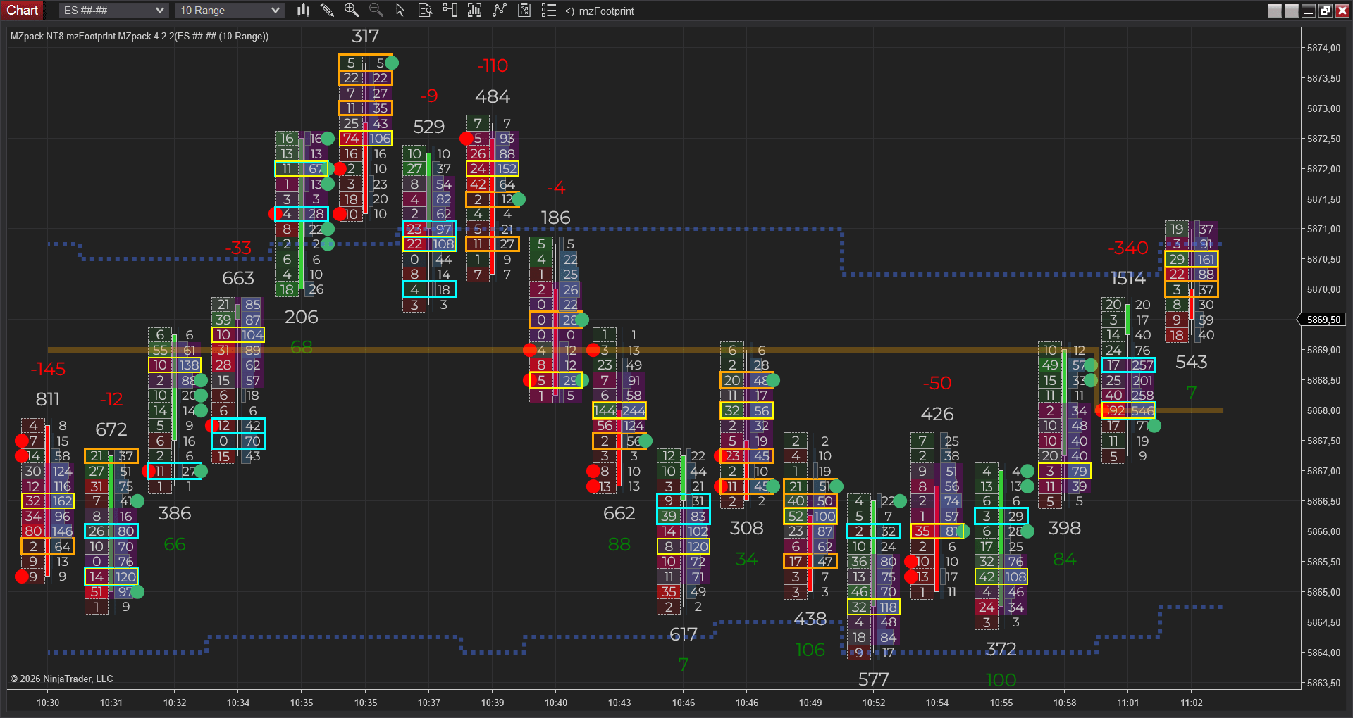Click the 5874,00 price axis label

[x=1323, y=48]
